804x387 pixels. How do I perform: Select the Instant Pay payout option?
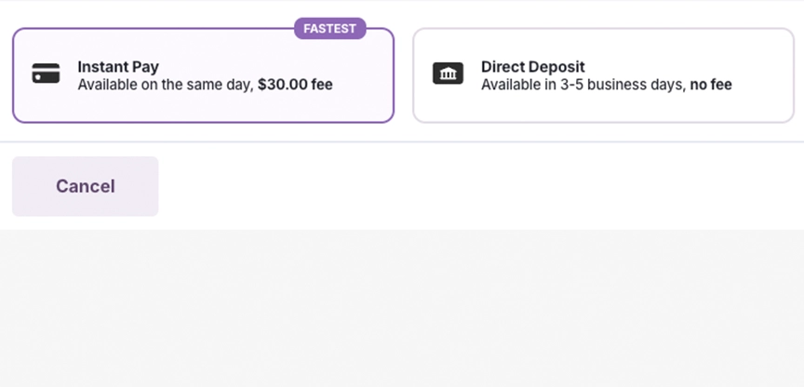[203, 75]
